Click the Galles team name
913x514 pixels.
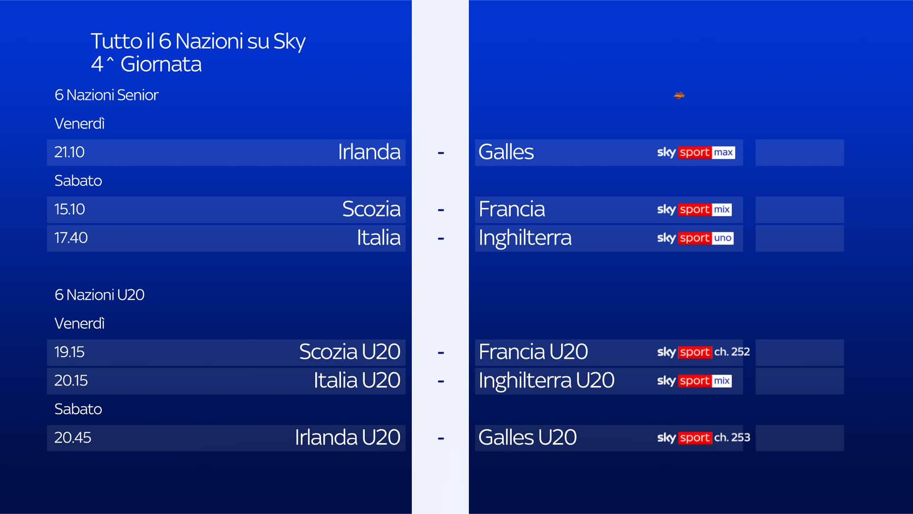pos(506,152)
